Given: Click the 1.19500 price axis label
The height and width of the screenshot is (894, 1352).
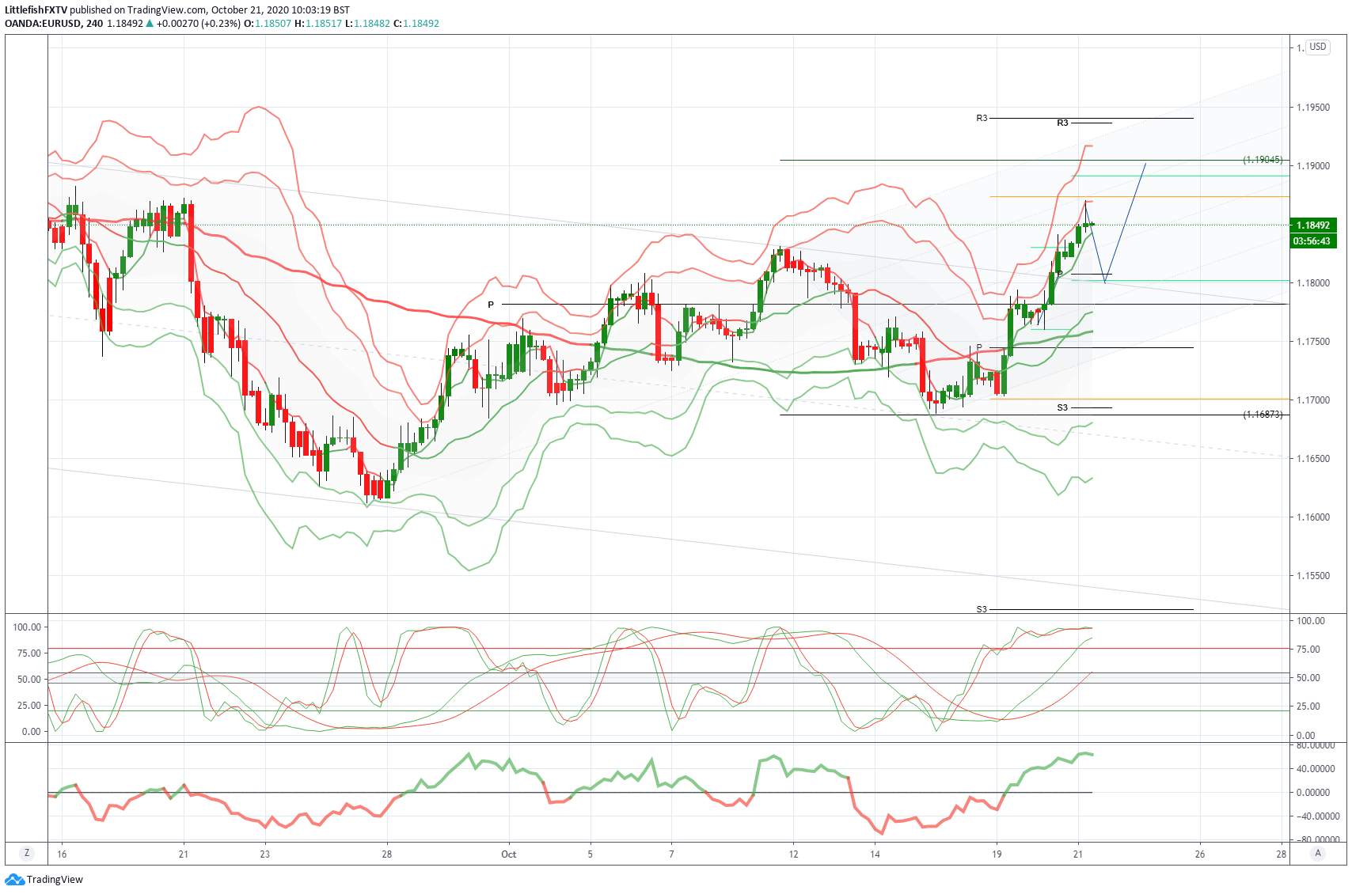Looking at the screenshot, I should [1313, 108].
